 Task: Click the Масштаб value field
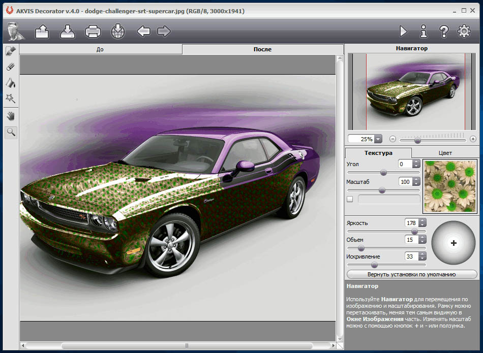click(405, 182)
